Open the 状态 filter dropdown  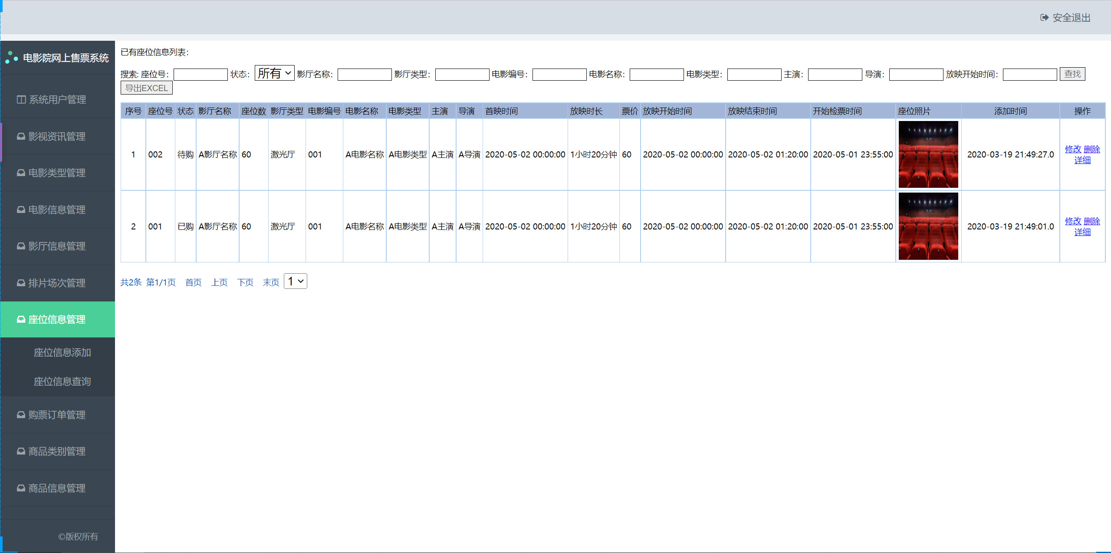274,73
